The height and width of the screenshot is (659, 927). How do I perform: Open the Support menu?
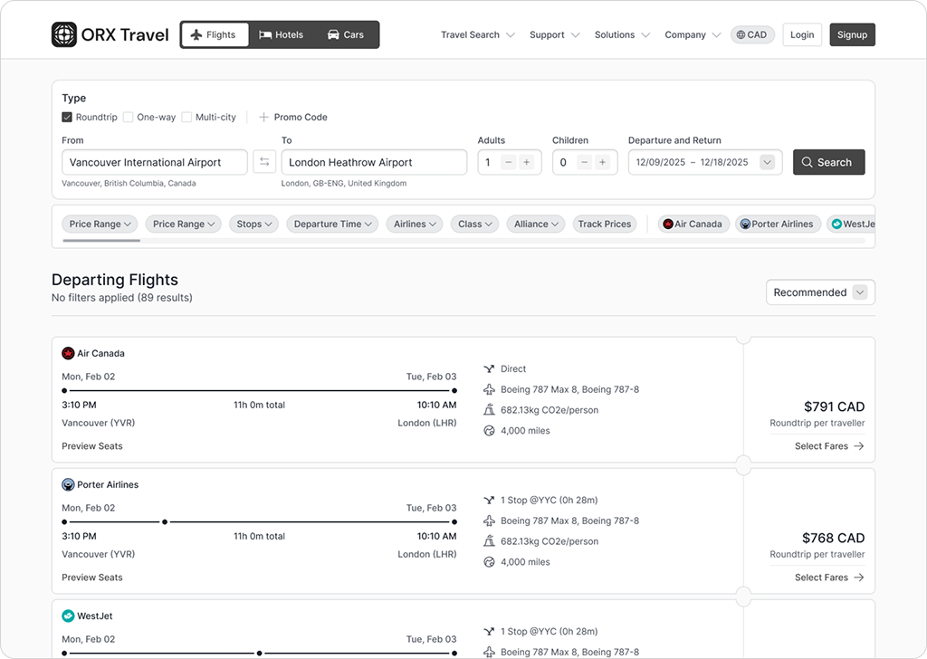pos(555,35)
